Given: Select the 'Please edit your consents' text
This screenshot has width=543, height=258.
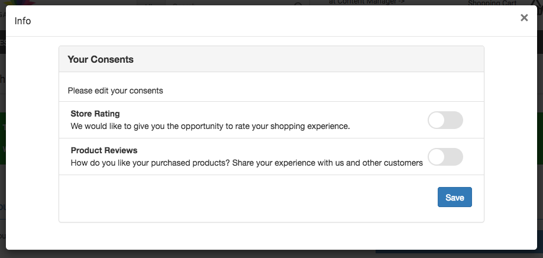Looking at the screenshot, I should point(115,91).
